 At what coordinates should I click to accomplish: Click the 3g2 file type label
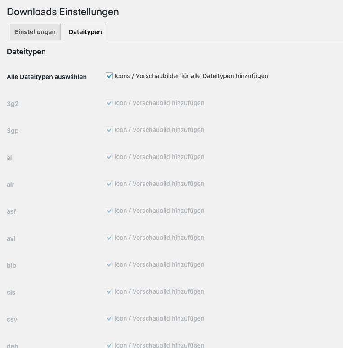point(13,104)
